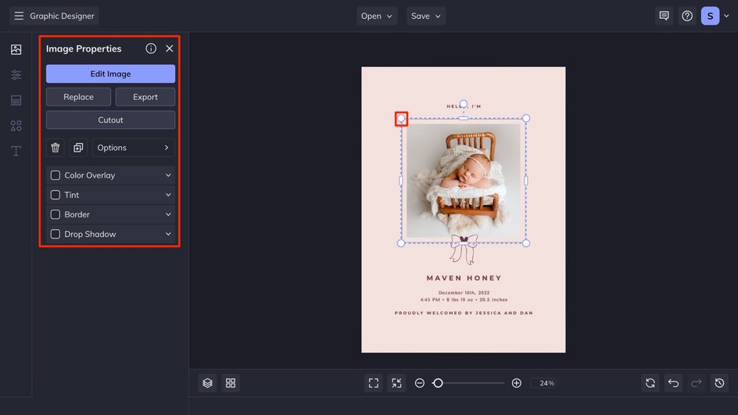Undo the last action
This screenshot has width=738, height=415.
click(x=674, y=383)
